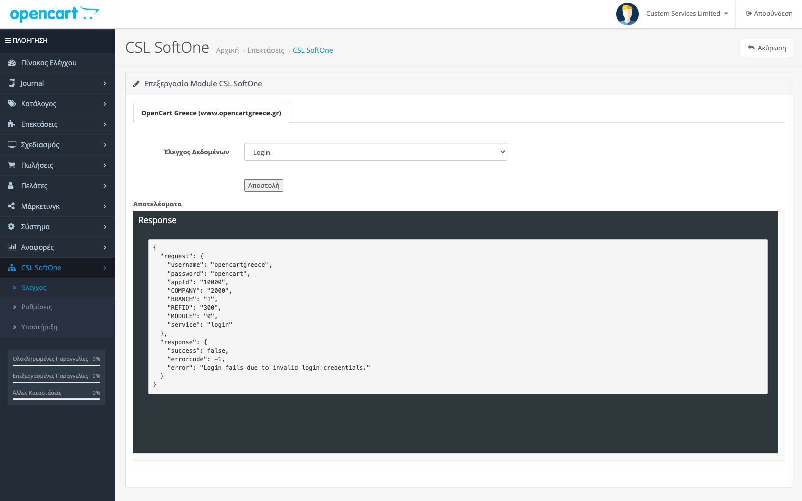The image size is (802, 501).
Task: Go to Αρχική breadcrumb link
Action: [227, 50]
